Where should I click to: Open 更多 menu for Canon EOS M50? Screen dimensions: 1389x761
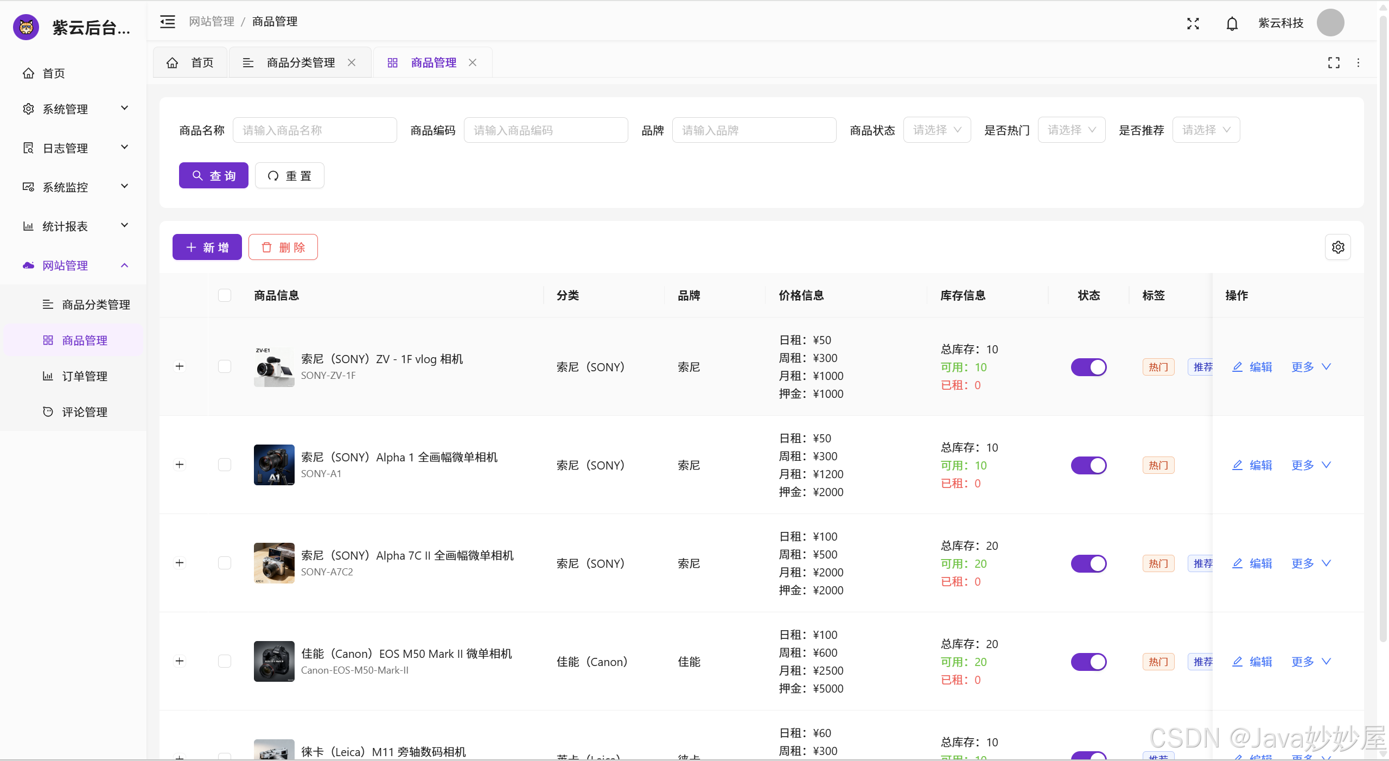[1311, 662]
